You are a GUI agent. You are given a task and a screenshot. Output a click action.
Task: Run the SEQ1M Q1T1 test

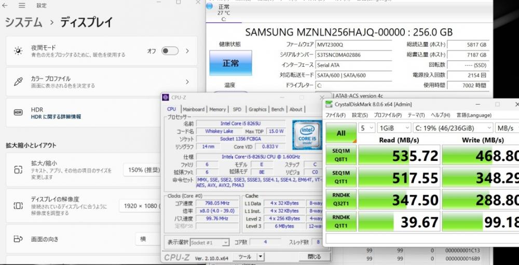[x=341, y=177]
